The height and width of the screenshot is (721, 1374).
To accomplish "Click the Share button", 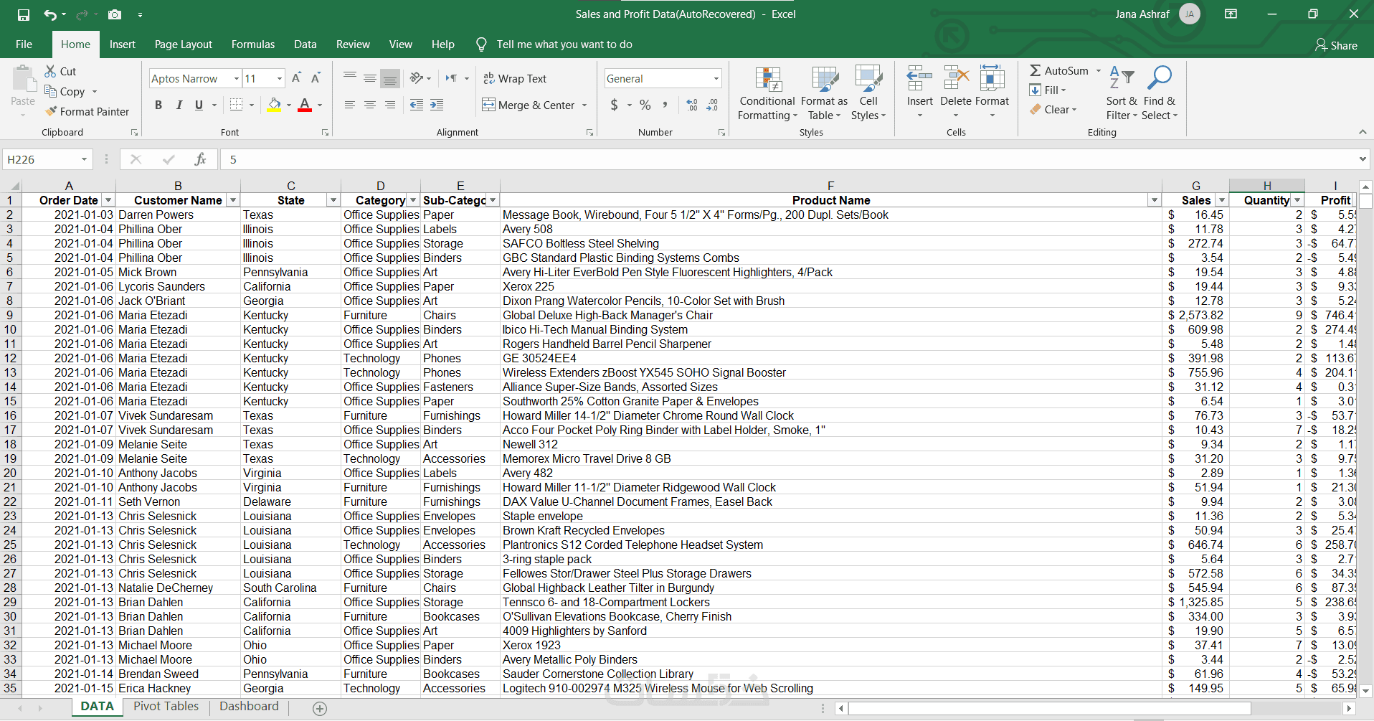I will coord(1336,45).
